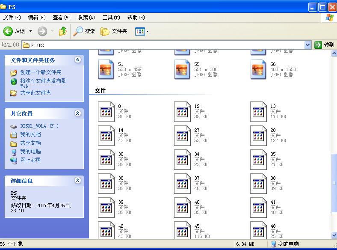
Task: Click the 56 个对象 status text
Action: (x=12, y=244)
